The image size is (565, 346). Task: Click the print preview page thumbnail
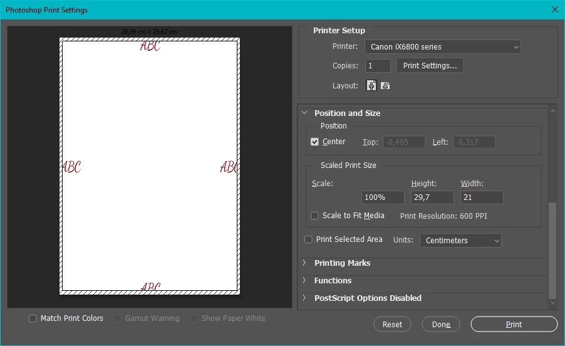150,166
